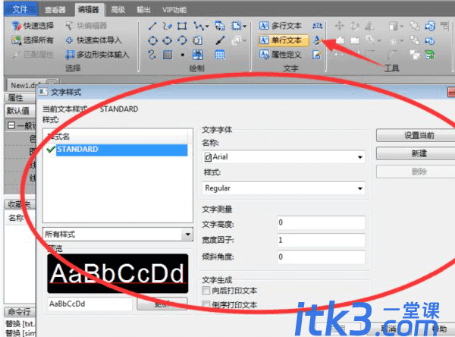Click the 多行文本 multiline text tool
This screenshot has height=337, width=455.
[x=281, y=26]
